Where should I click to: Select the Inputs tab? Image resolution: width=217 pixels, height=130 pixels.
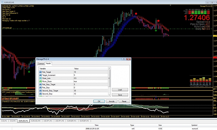pyautogui.click(x=48, y=63)
